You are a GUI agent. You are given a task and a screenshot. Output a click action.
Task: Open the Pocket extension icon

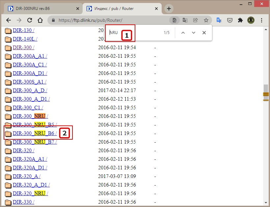click(230, 20)
